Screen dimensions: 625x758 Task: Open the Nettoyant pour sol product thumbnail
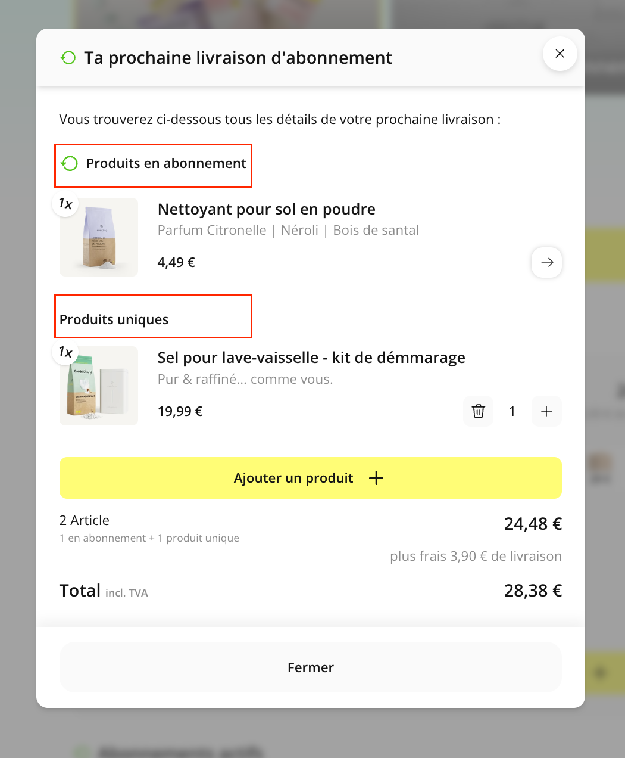[x=99, y=237]
